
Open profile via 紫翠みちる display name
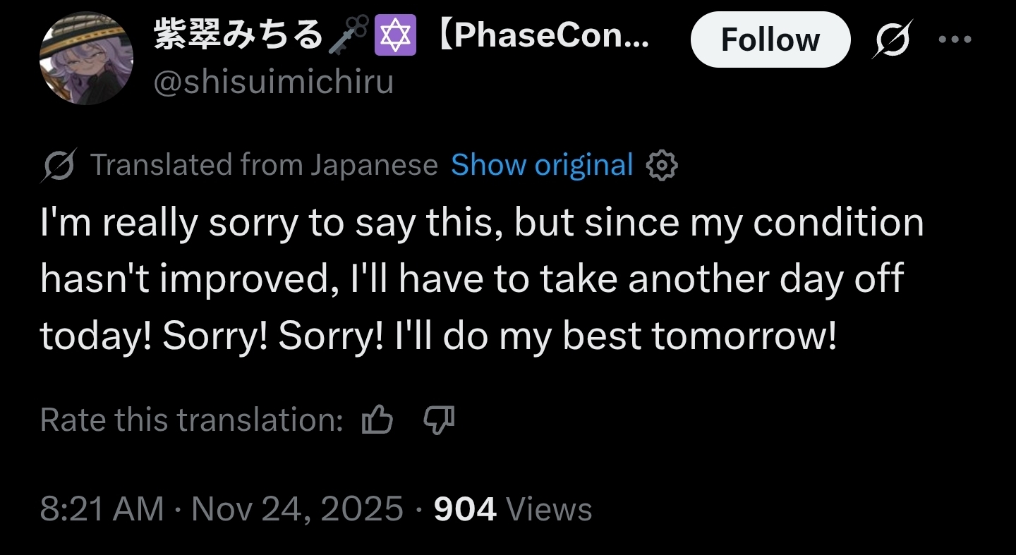pyautogui.click(x=238, y=35)
